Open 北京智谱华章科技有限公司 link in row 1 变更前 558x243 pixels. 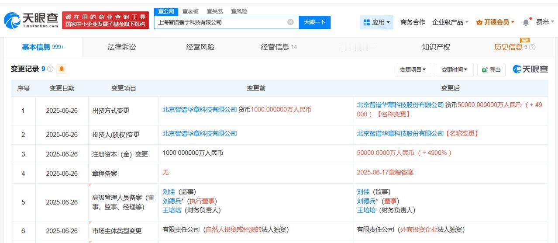(200, 110)
